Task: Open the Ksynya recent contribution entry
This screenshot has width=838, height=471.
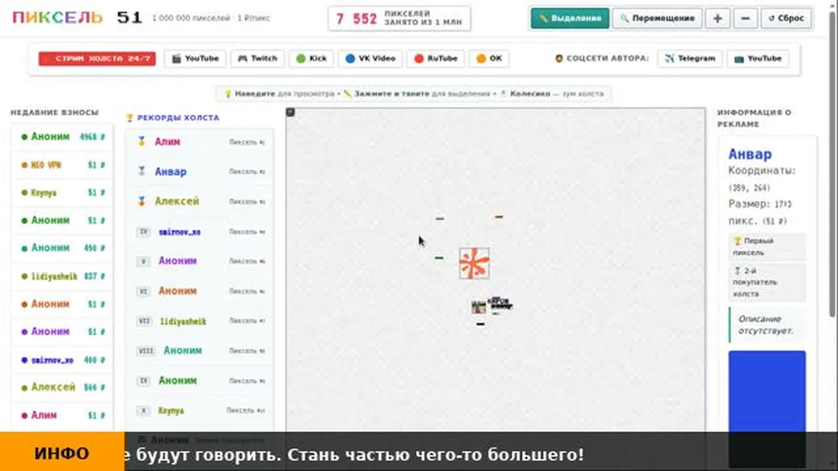Action: tap(63, 193)
